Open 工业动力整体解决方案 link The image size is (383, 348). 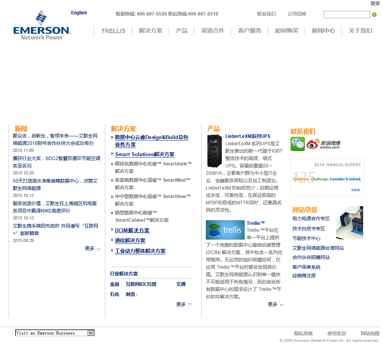click(140, 251)
